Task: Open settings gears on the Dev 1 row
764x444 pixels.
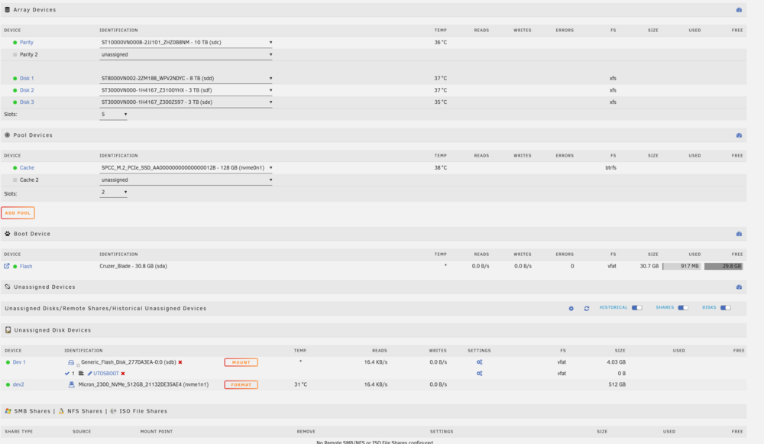Action: pyautogui.click(x=480, y=362)
